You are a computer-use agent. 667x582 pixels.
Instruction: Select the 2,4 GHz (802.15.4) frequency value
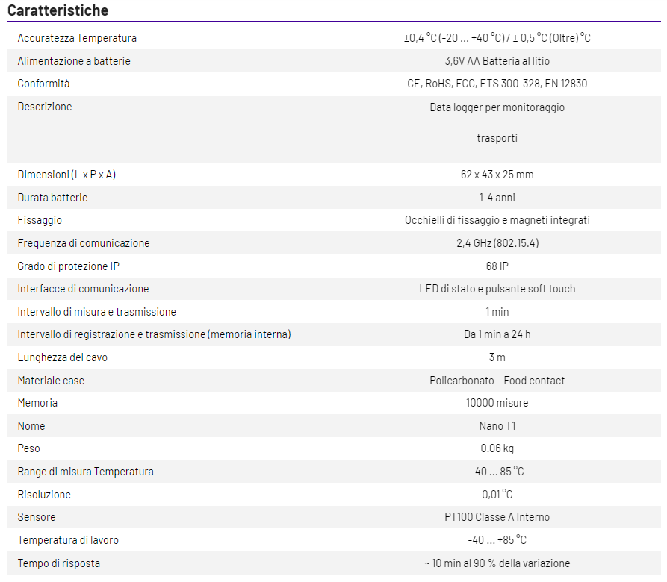click(x=497, y=243)
